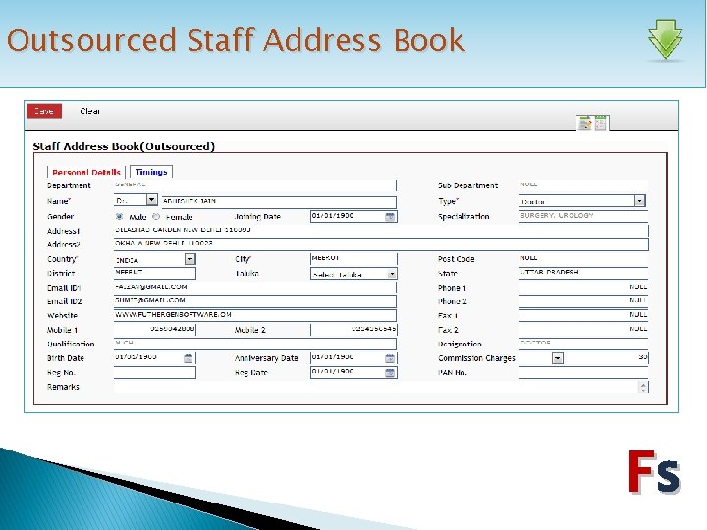This screenshot has height=530, width=707.
Task: Click the Clear button
Action: tap(89, 111)
